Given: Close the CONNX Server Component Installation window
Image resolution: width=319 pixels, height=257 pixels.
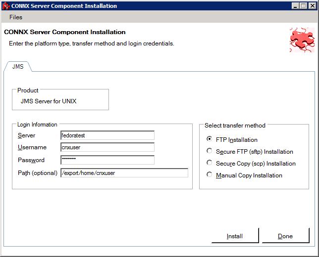Looking at the screenshot, I should tap(313, 6).
